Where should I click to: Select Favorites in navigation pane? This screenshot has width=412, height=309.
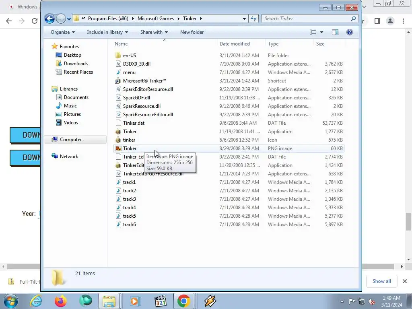[69, 47]
